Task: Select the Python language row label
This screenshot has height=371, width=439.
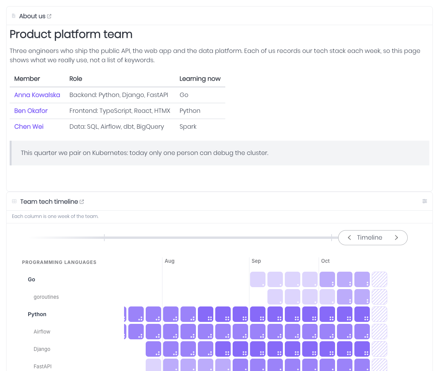Action: (x=37, y=314)
